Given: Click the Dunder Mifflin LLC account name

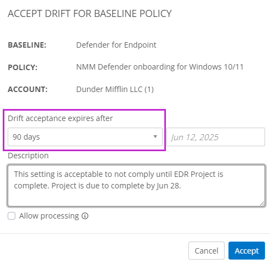Looking at the screenshot, I should pyautogui.click(x=115, y=89).
